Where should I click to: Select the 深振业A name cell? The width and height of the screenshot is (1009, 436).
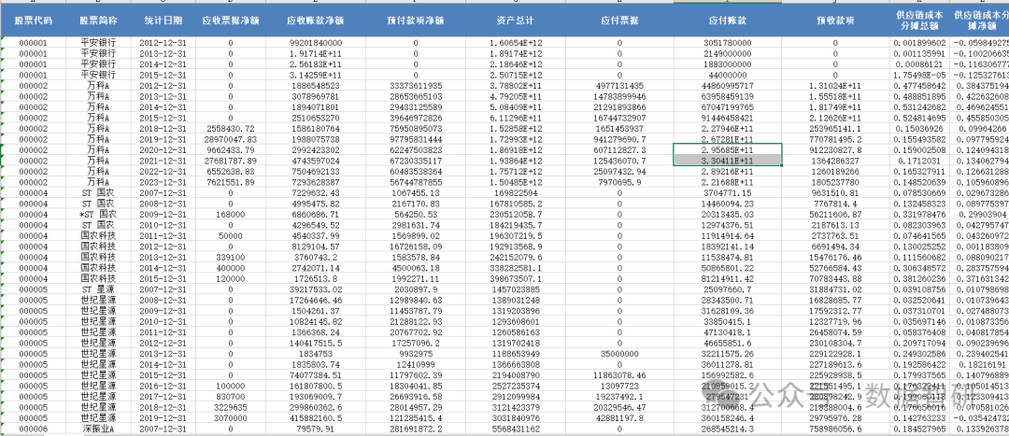click(x=98, y=429)
